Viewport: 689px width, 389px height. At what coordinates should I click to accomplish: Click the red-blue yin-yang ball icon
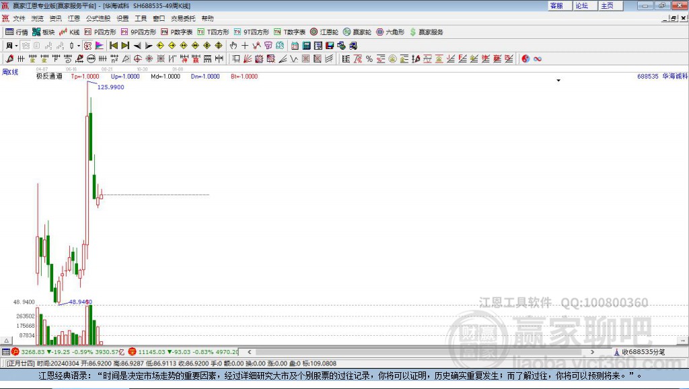(525, 59)
